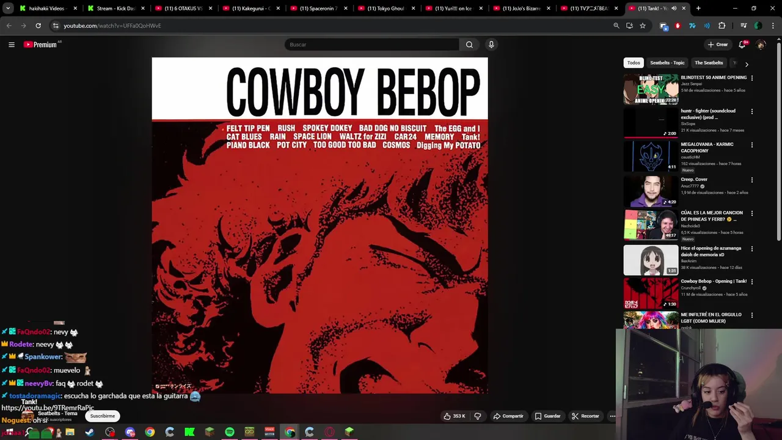This screenshot has width=782, height=440.
Task: Open the Creep. Cover video thumbnail
Action: 651,192
